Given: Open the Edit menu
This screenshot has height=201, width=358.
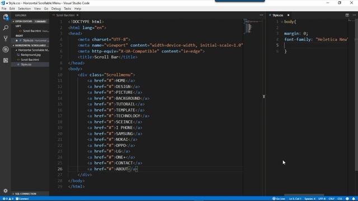Looking at the screenshot, I should (12, 9).
